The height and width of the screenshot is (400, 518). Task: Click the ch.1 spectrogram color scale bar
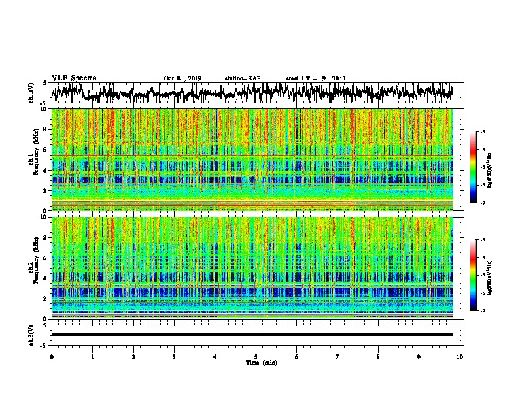pyautogui.click(x=473, y=167)
